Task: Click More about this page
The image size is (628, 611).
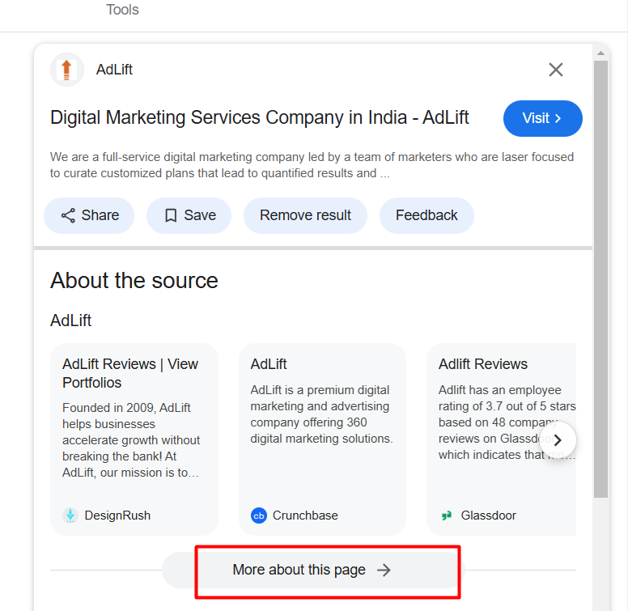Action: coord(312,571)
